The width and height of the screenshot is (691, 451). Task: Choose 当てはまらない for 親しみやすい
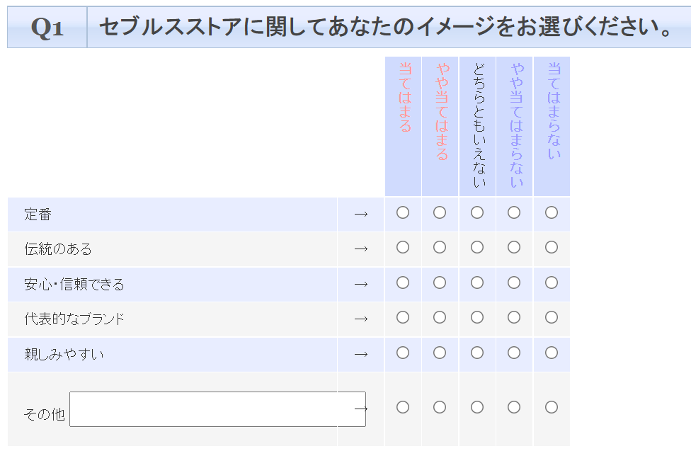click(552, 353)
